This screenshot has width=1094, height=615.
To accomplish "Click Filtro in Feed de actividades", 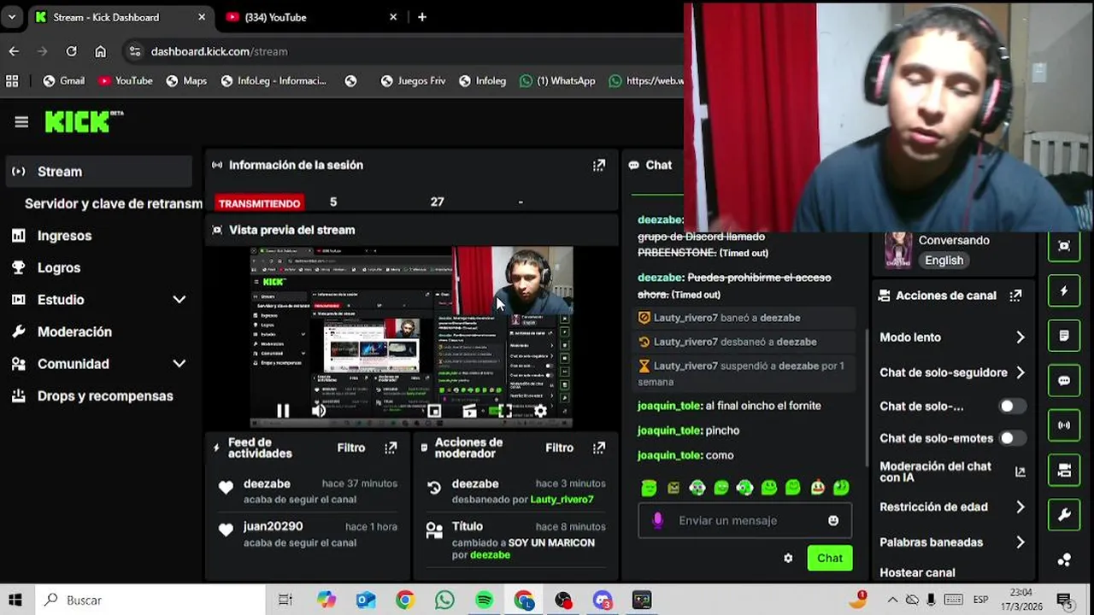I will pos(351,448).
